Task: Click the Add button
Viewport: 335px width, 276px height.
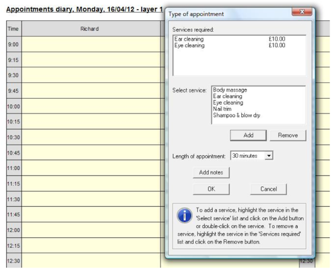Action: click(248, 135)
